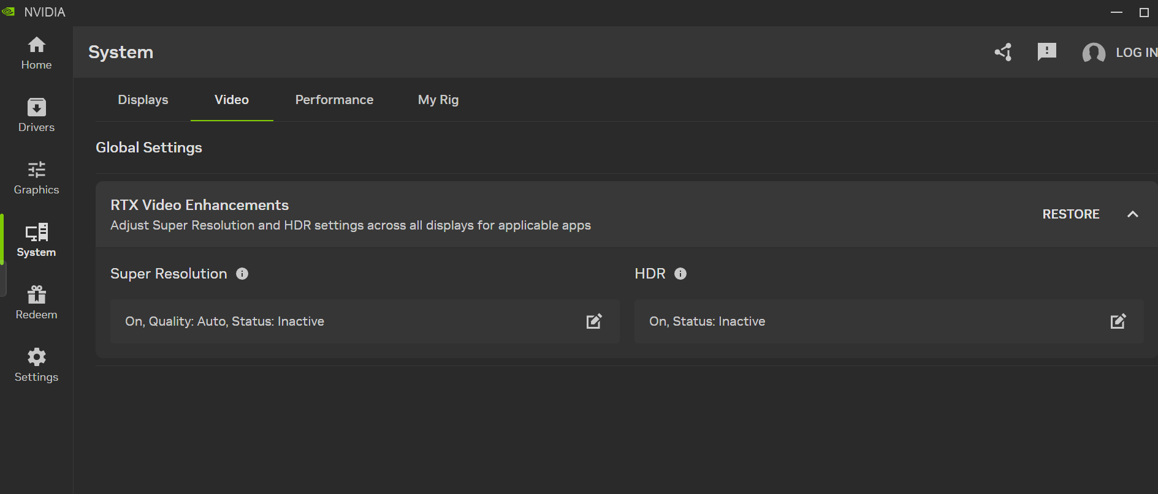Go to Home in the sidebar
The height and width of the screenshot is (494, 1158).
36,53
